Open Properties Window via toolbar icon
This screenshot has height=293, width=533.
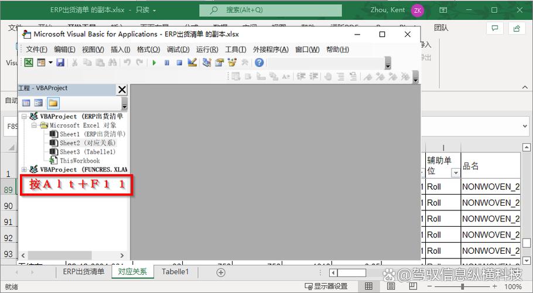pyautogui.click(x=219, y=63)
